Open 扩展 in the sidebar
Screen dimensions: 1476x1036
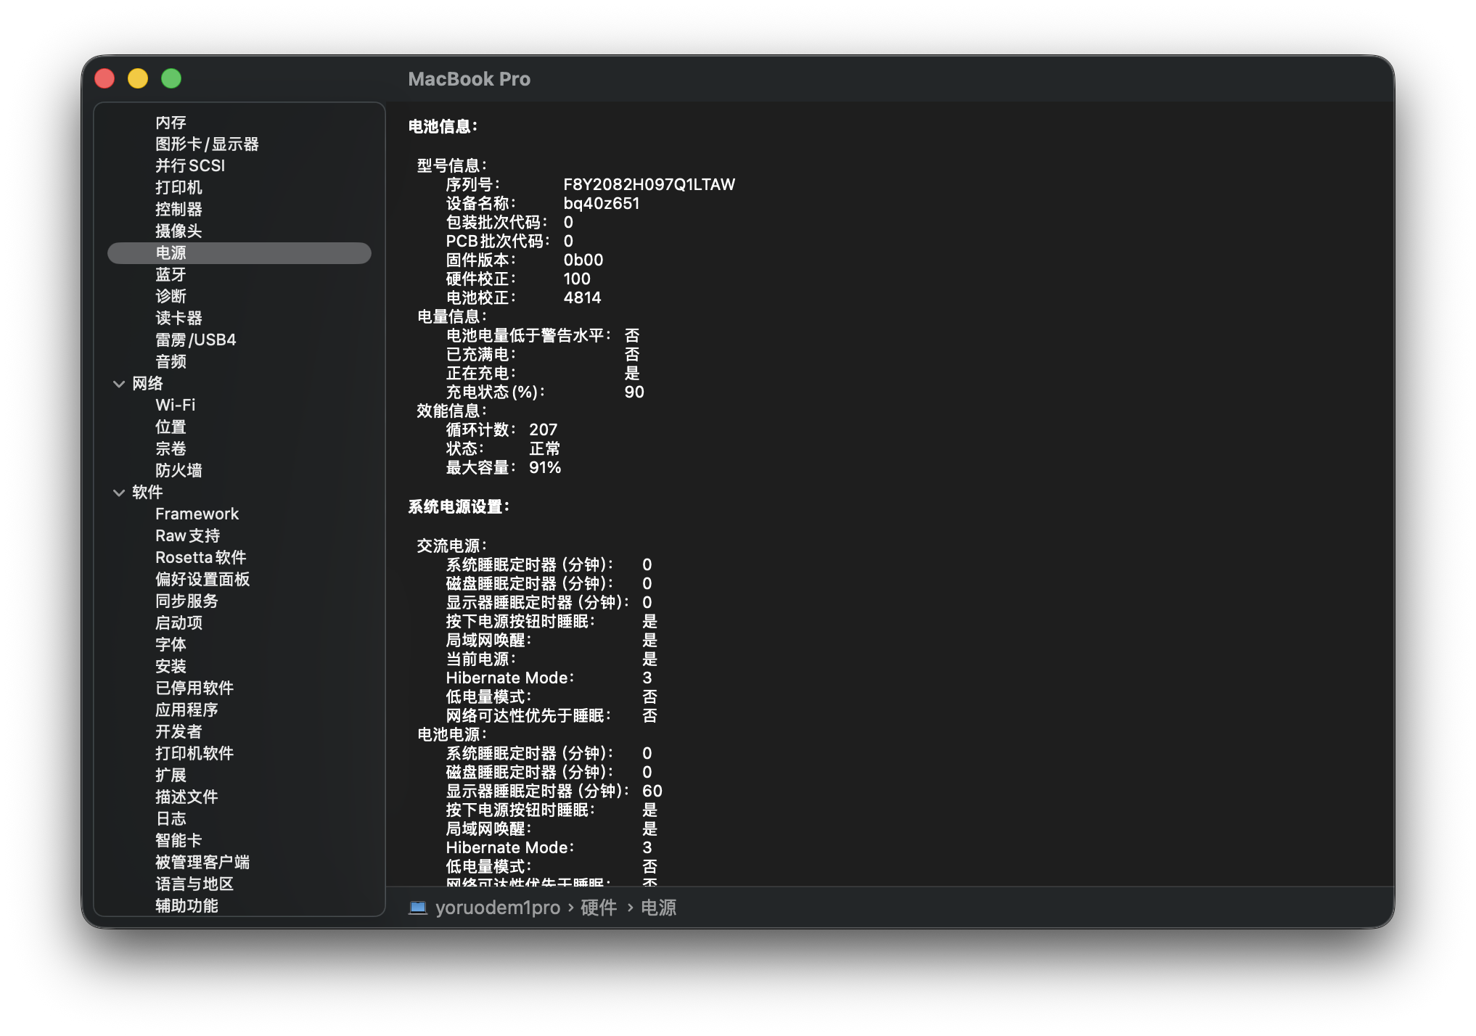(x=171, y=776)
